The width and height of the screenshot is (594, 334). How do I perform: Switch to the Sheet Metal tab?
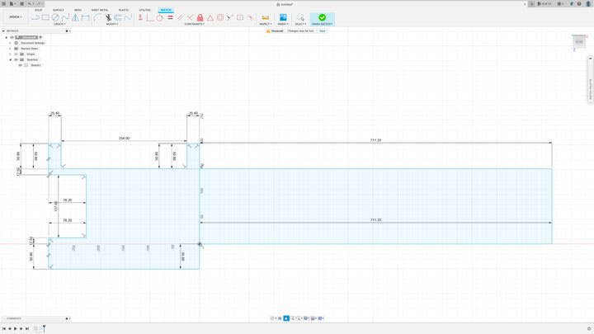tap(100, 10)
